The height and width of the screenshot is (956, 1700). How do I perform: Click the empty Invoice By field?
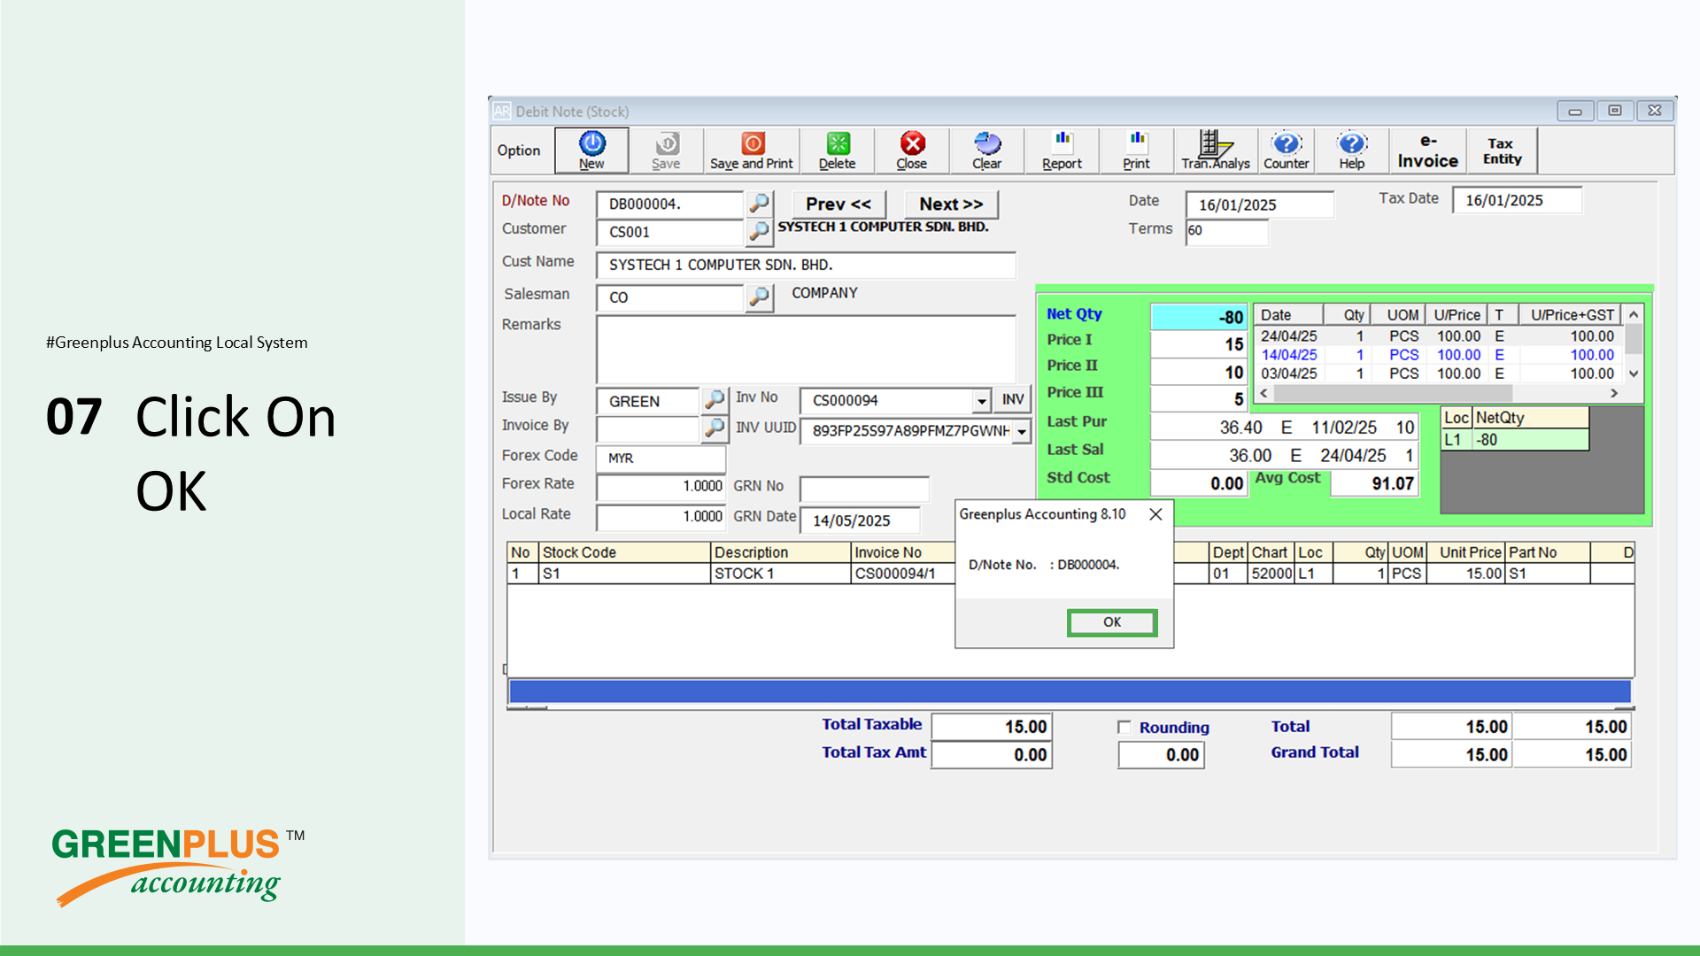point(648,429)
